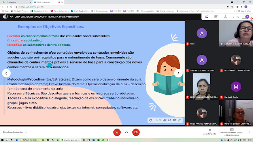Open Lista de leitura reading list
The height and width of the screenshot is (142, 253).
tap(244, 11)
